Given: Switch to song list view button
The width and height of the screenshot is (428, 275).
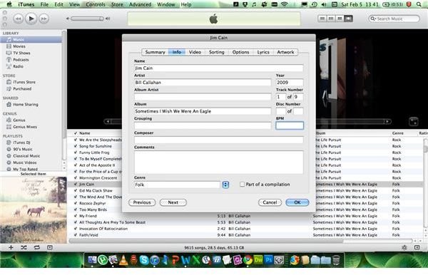Looking at the screenshot, I should 322,19.
